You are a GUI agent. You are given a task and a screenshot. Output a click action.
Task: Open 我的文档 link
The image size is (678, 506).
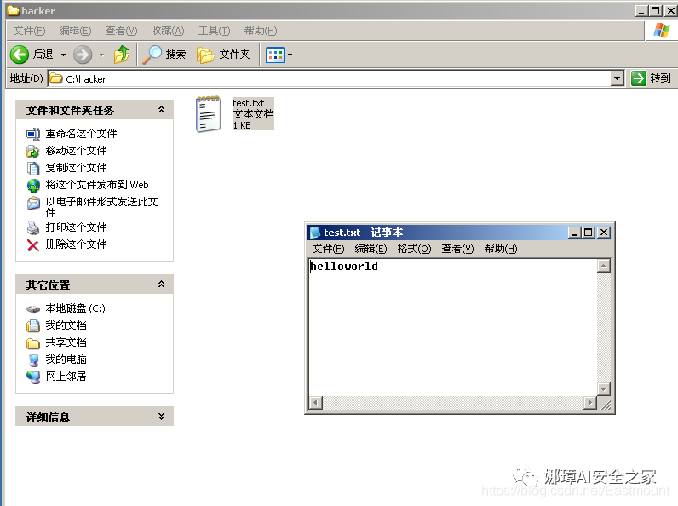coord(66,325)
